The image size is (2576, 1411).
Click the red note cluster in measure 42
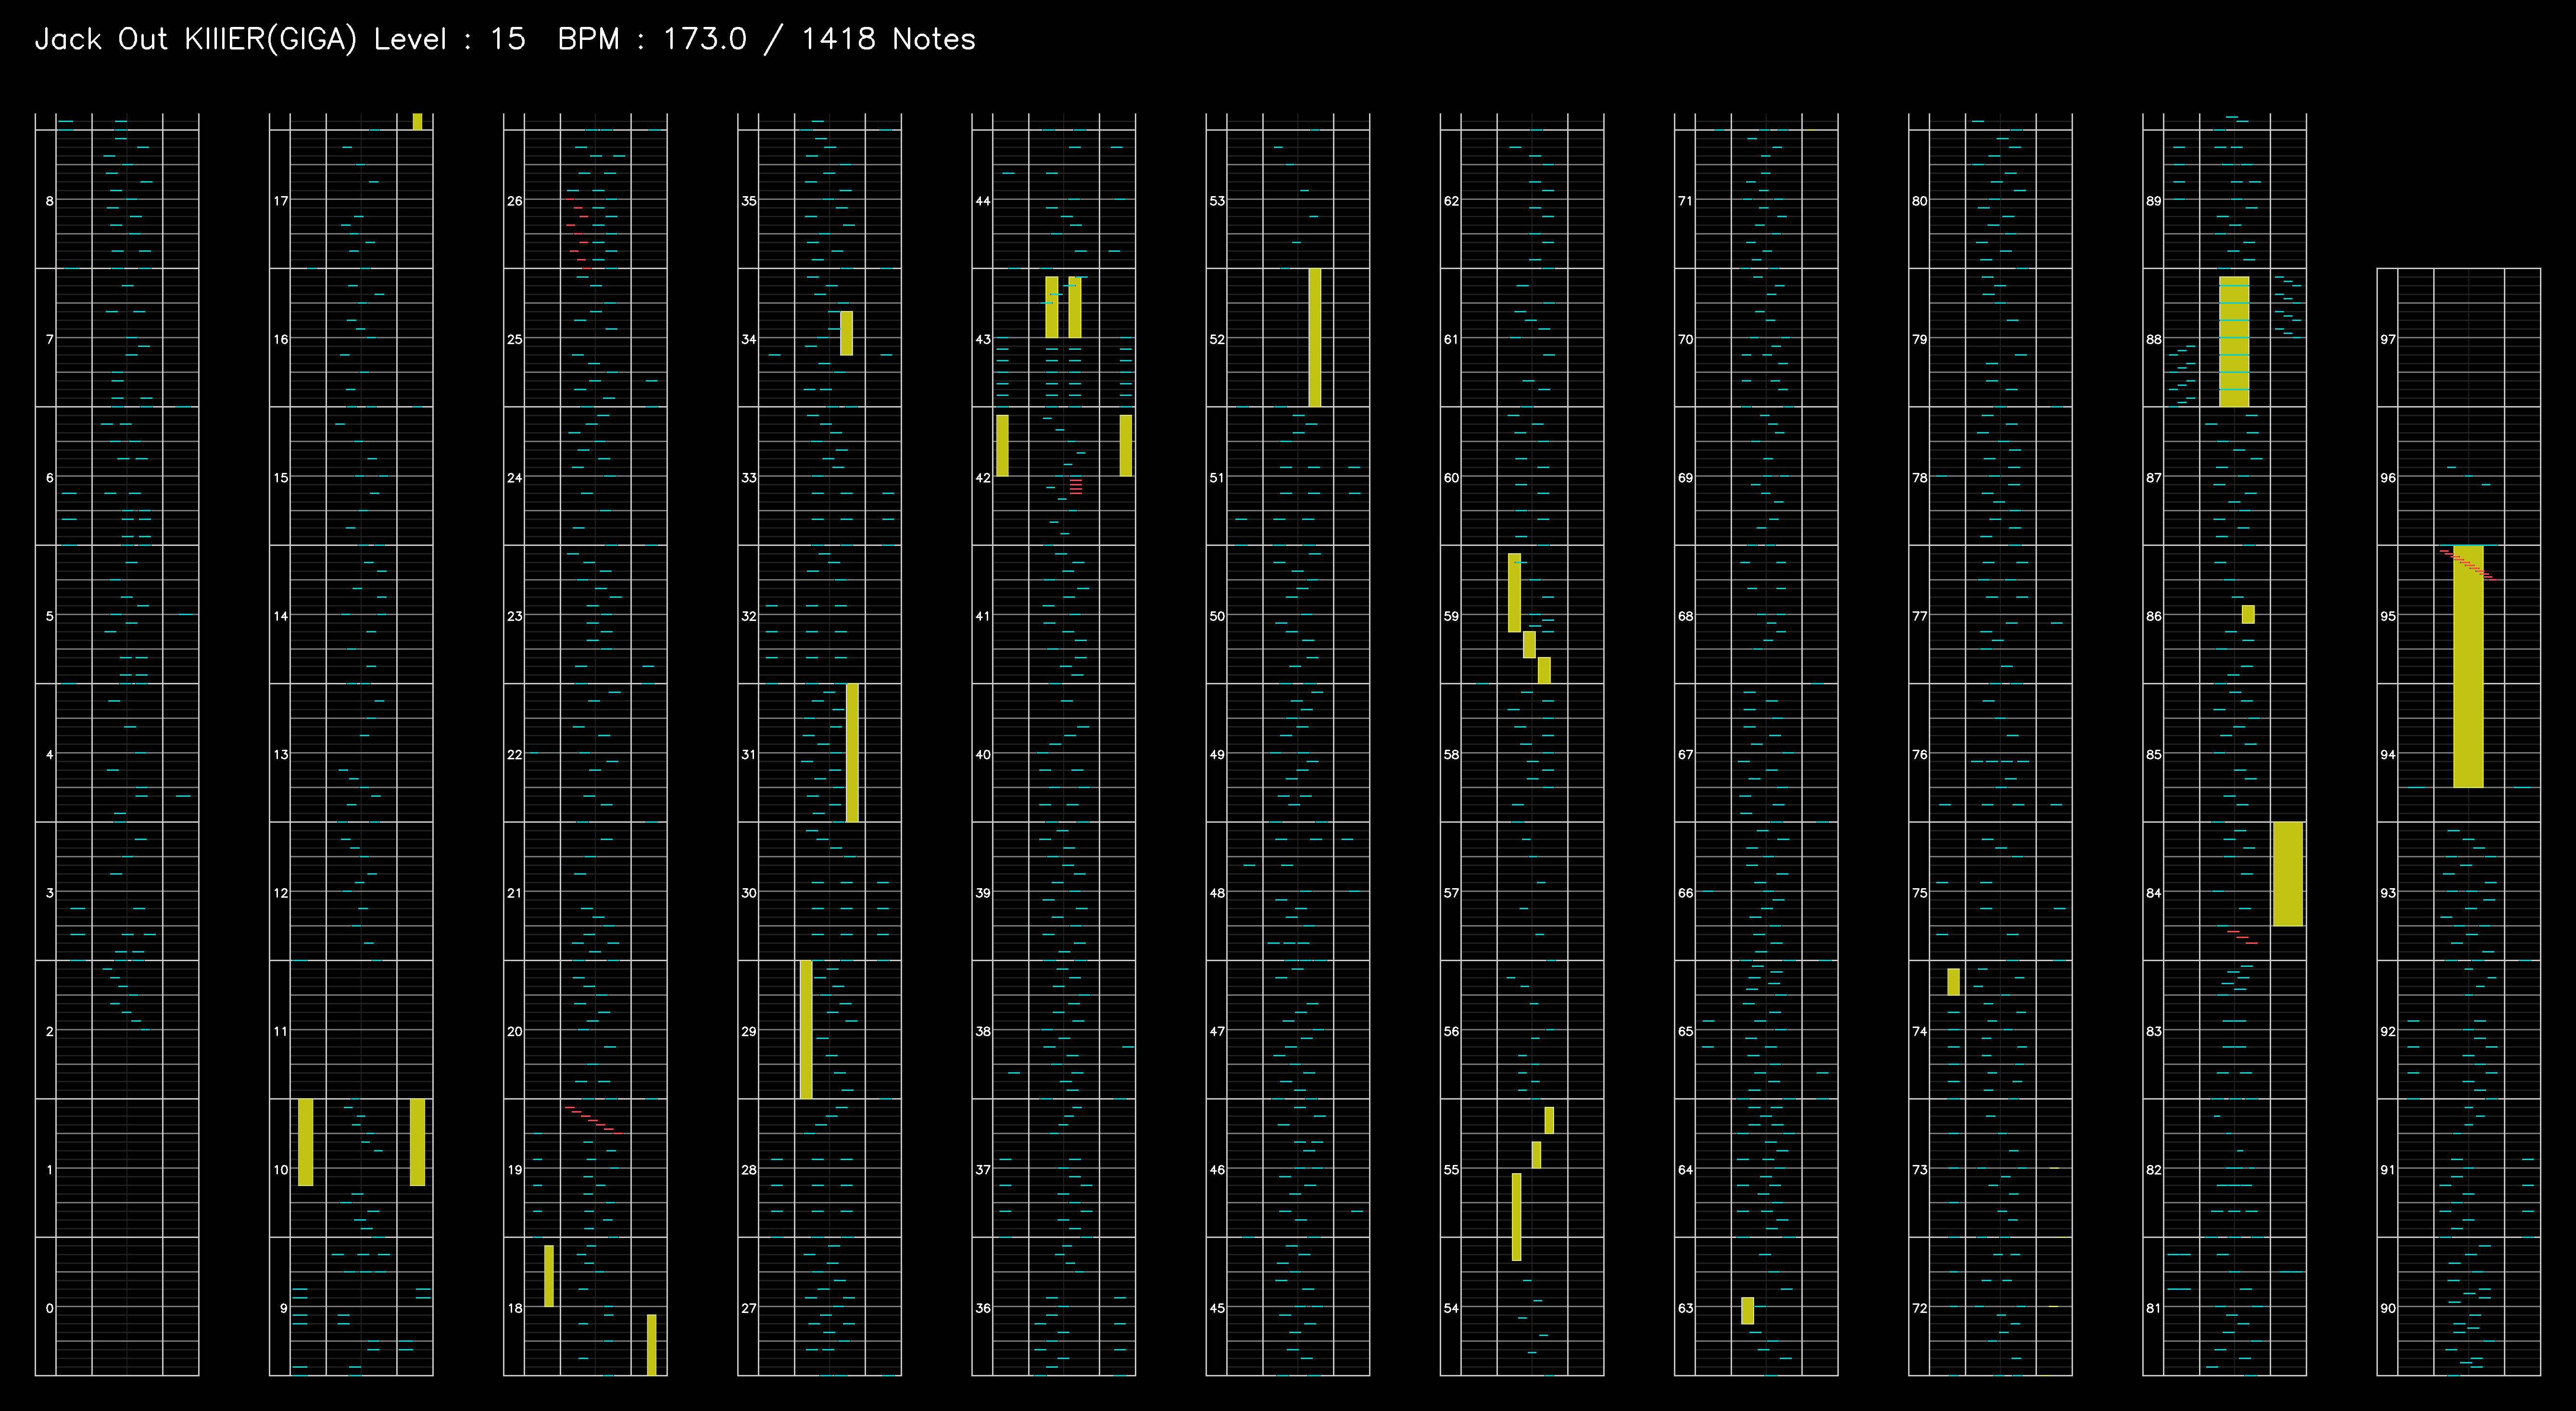coord(1075,486)
